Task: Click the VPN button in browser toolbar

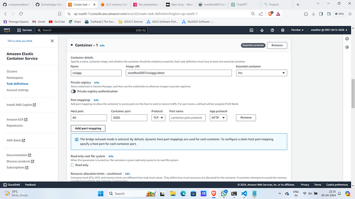Action: point(340,14)
